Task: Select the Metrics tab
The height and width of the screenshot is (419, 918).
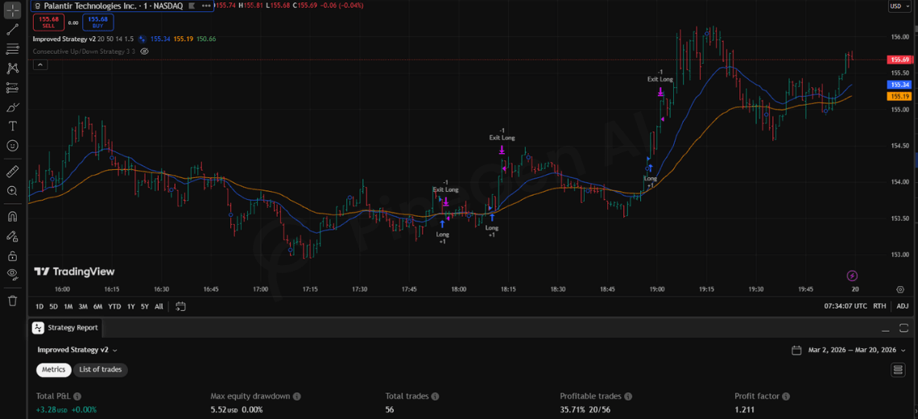Action: 53,370
